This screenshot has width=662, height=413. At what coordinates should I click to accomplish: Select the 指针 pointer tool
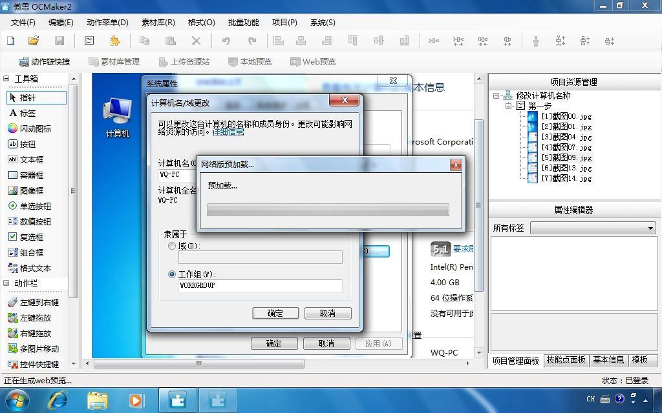36,98
